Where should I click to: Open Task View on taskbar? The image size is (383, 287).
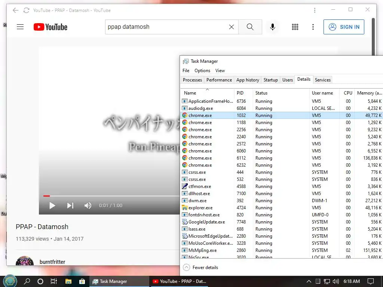[54, 281]
